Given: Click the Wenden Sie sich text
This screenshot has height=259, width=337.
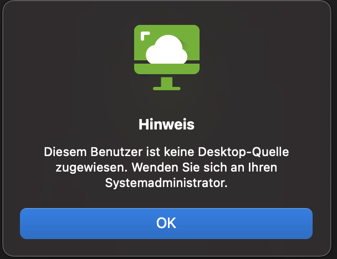Looking at the screenshot, I should (179, 167).
